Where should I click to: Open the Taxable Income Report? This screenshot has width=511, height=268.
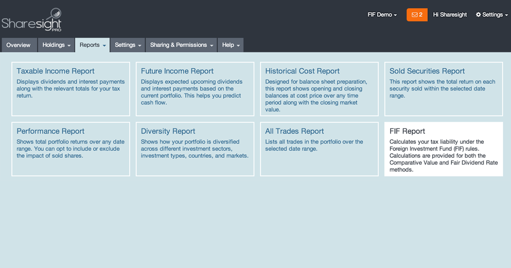point(71,88)
